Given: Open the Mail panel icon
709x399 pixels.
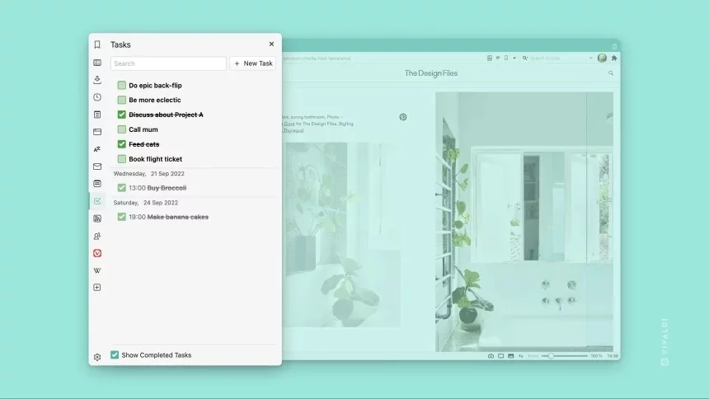Looking at the screenshot, I should (x=97, y=167).
